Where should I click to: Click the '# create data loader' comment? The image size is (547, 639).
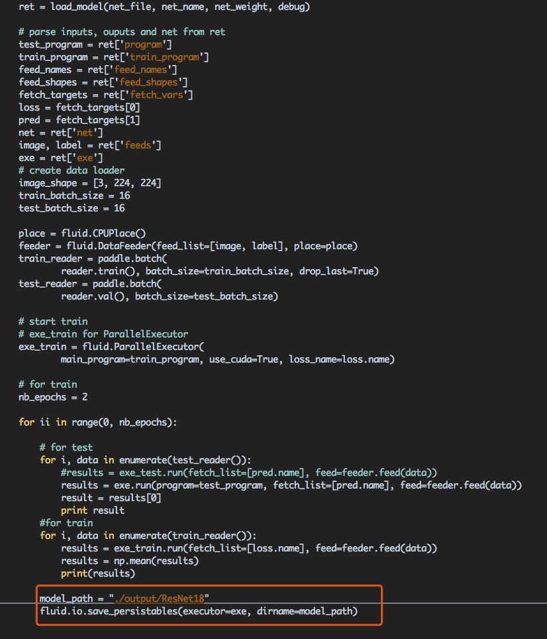coord(72,170)
